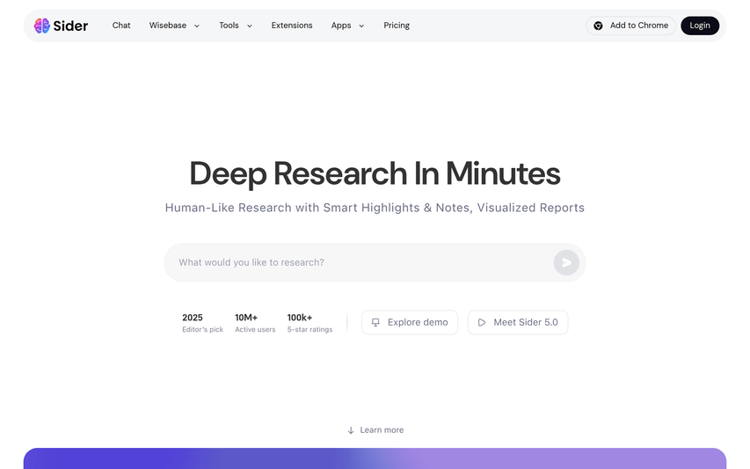The width and height of the screenshot is (750, 469).
Task: Go to the Extensions nav item
Action: 292,26
